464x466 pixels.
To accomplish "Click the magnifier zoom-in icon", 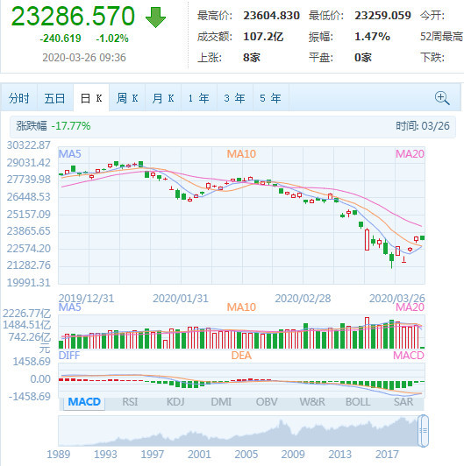I will [442, 98].
